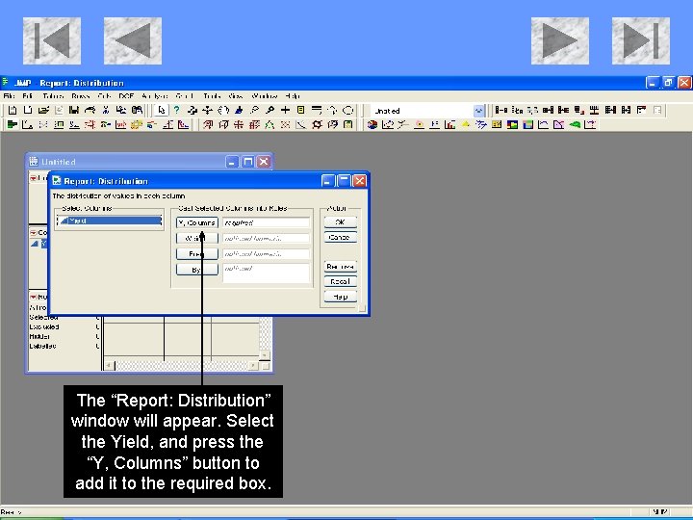Open the Rows menu
693x520 pixels.
pos(81,96)
